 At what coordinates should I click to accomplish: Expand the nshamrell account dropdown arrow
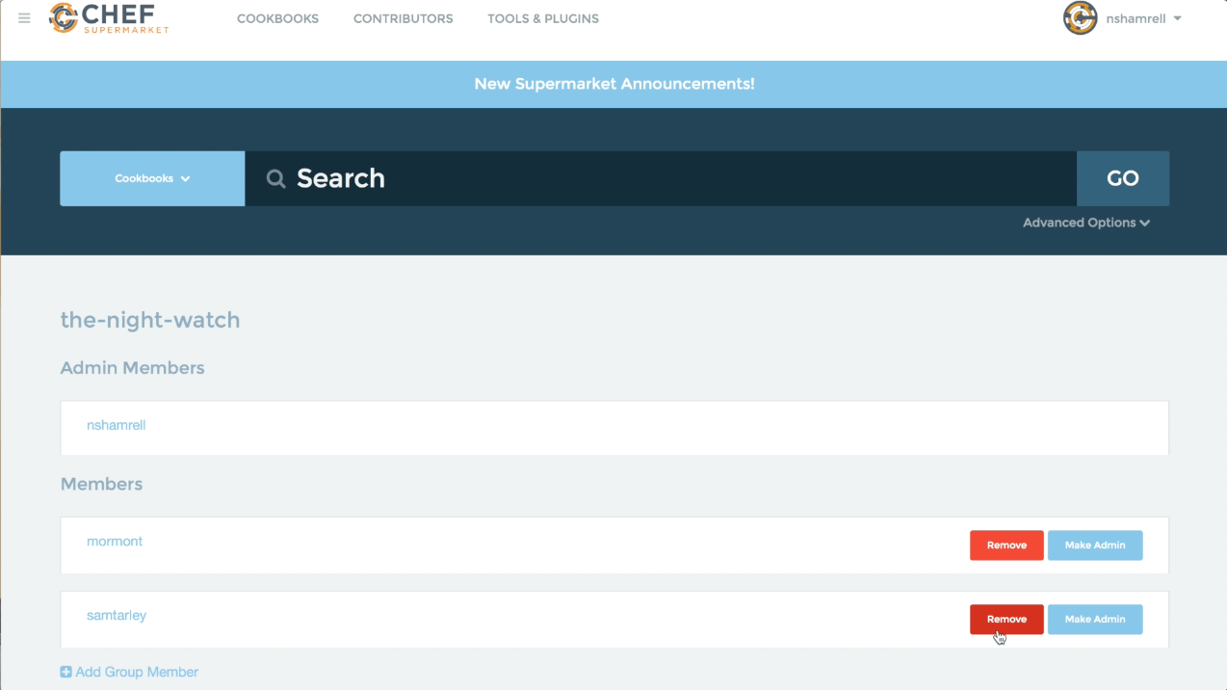point(1177,18)
